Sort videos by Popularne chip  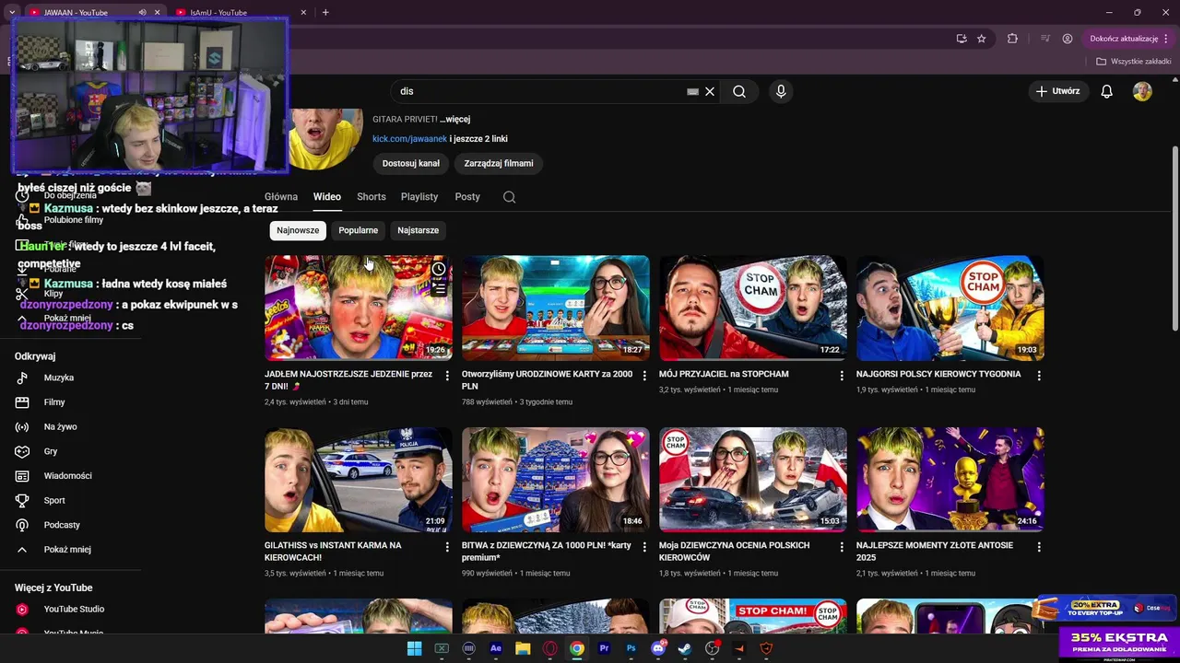click(358, 230)
